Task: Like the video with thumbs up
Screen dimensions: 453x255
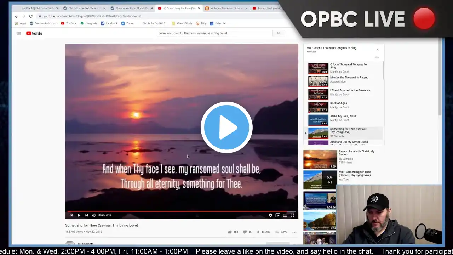Action: (233, 232)
